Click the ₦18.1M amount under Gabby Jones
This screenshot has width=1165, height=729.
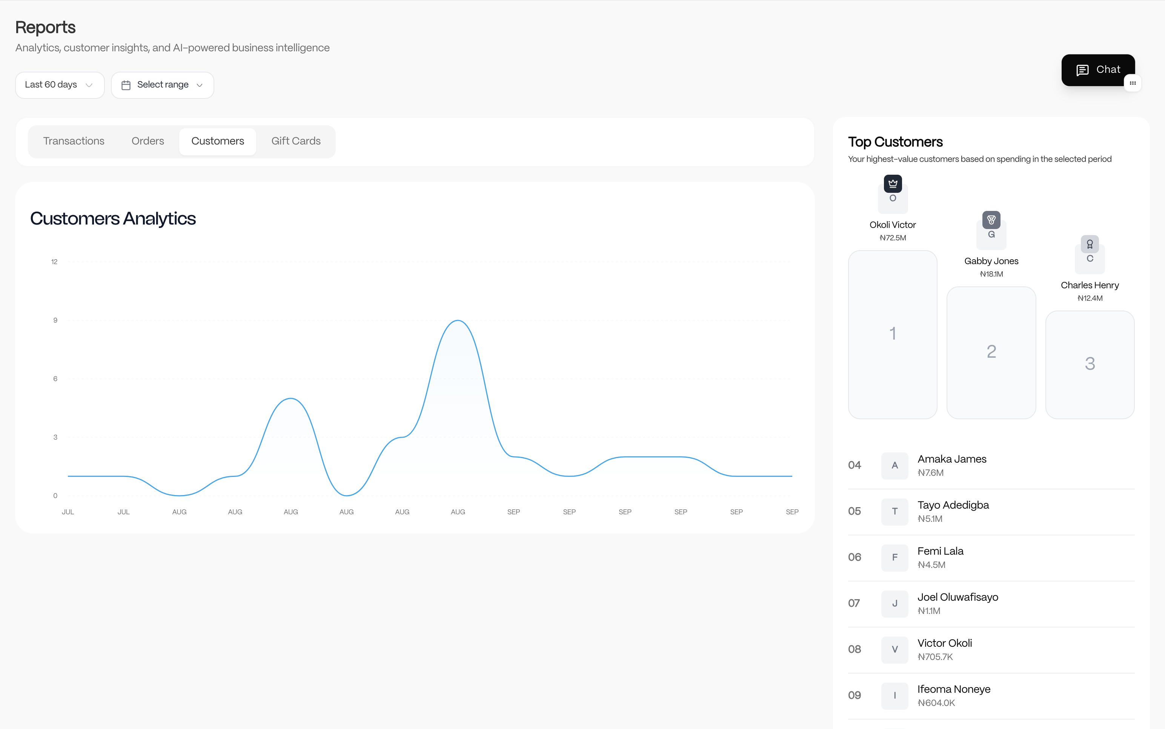[x=991, y=274]
